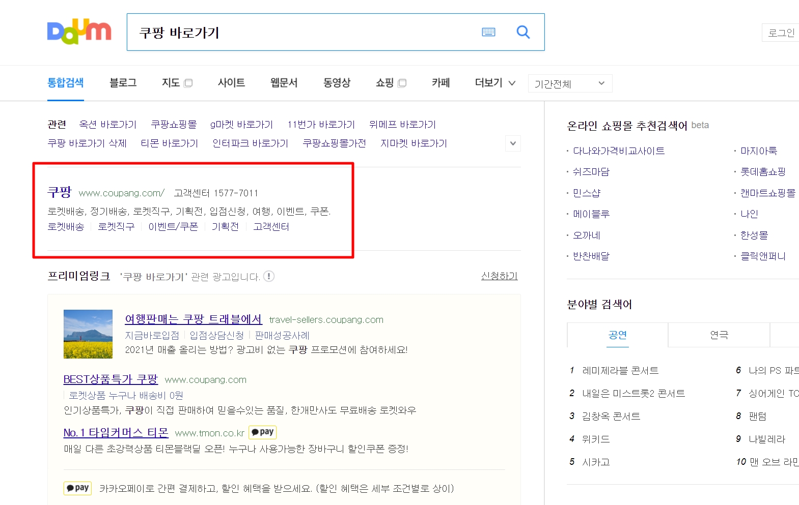The height and width of the screenshot is (505, 799).
Task: Click recommended term 한성몰
Action: (x=754, y=235)
